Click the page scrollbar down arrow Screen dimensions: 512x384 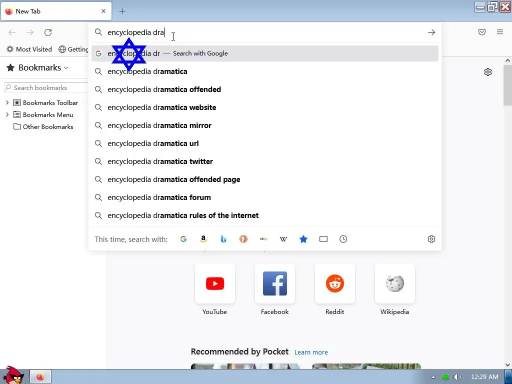[x=507, y=364]
